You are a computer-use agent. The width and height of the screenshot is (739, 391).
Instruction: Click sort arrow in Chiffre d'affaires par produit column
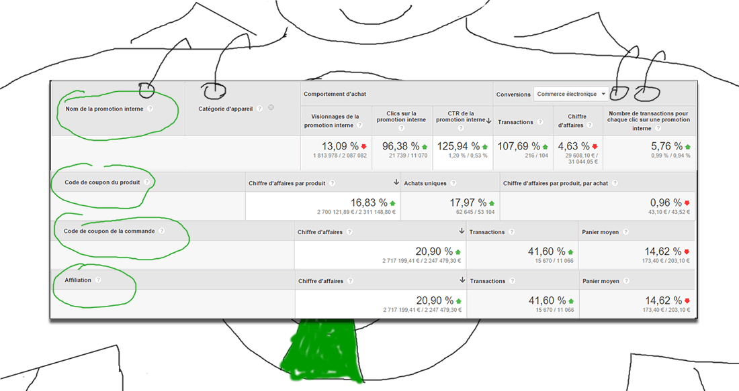pos(396,182)
